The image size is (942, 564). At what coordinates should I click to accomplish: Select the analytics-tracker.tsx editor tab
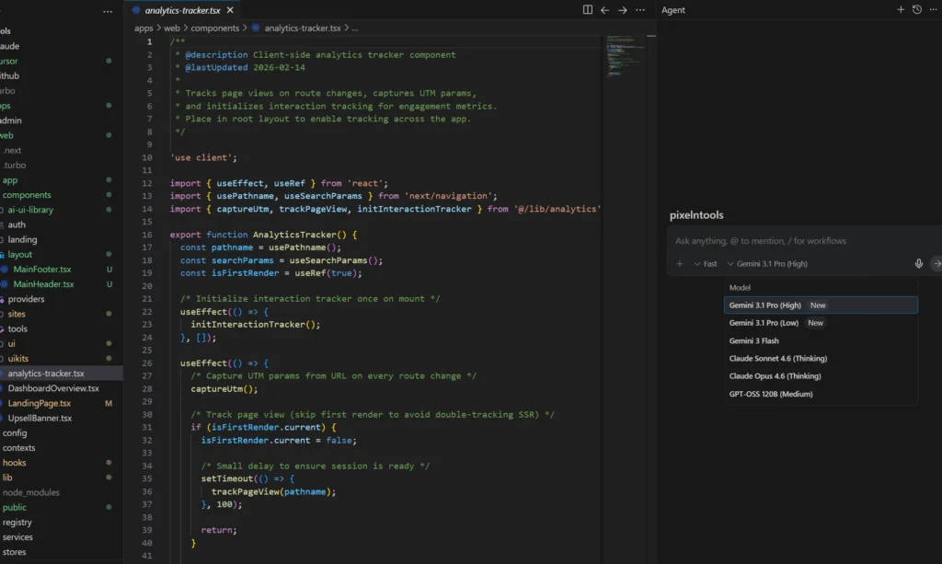click(182, 10)
